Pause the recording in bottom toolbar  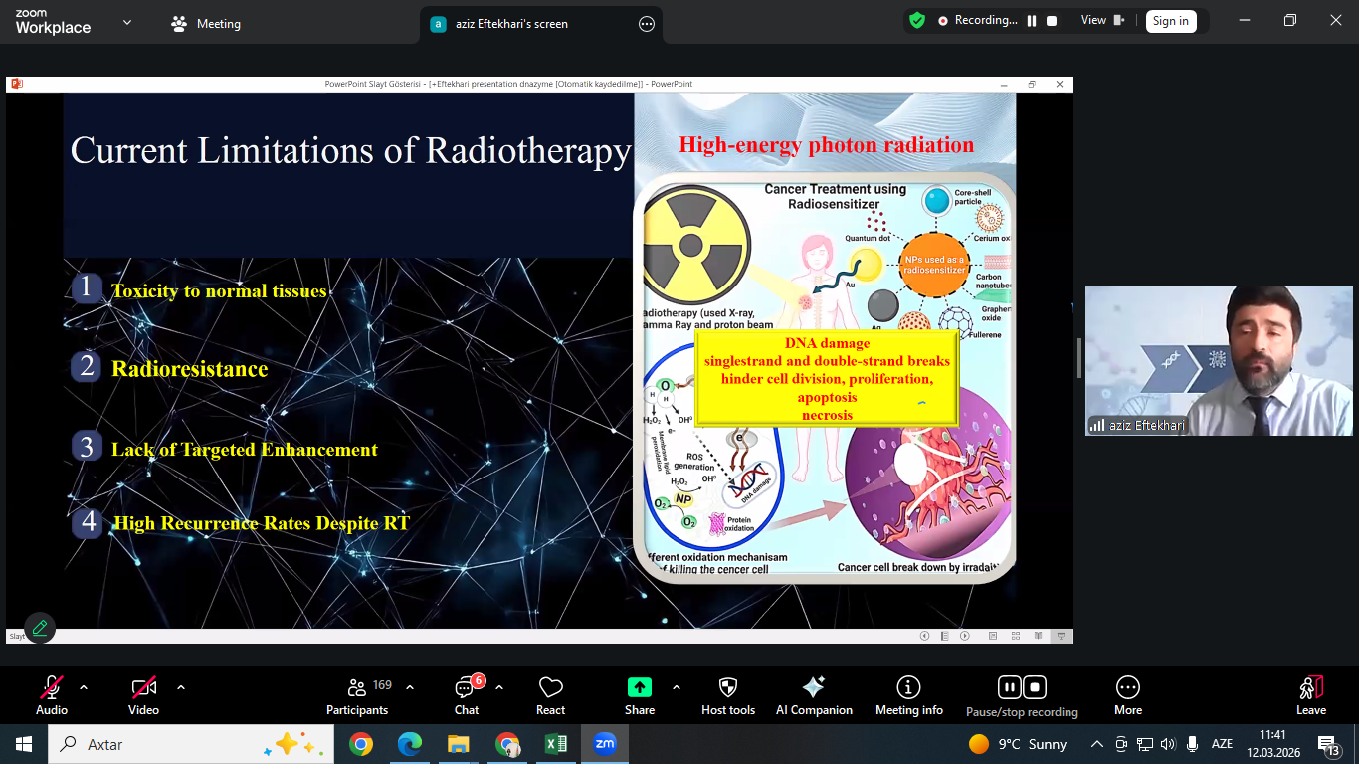click(x=1009, y=687)
